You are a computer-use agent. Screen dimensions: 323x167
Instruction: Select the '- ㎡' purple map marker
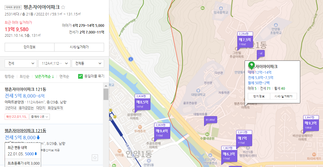click(261, 54)
